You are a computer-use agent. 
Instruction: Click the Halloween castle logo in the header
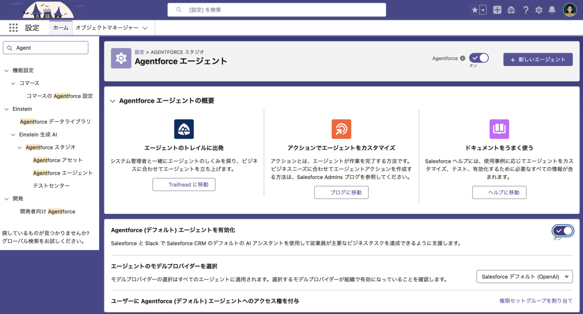coord(49,10)
